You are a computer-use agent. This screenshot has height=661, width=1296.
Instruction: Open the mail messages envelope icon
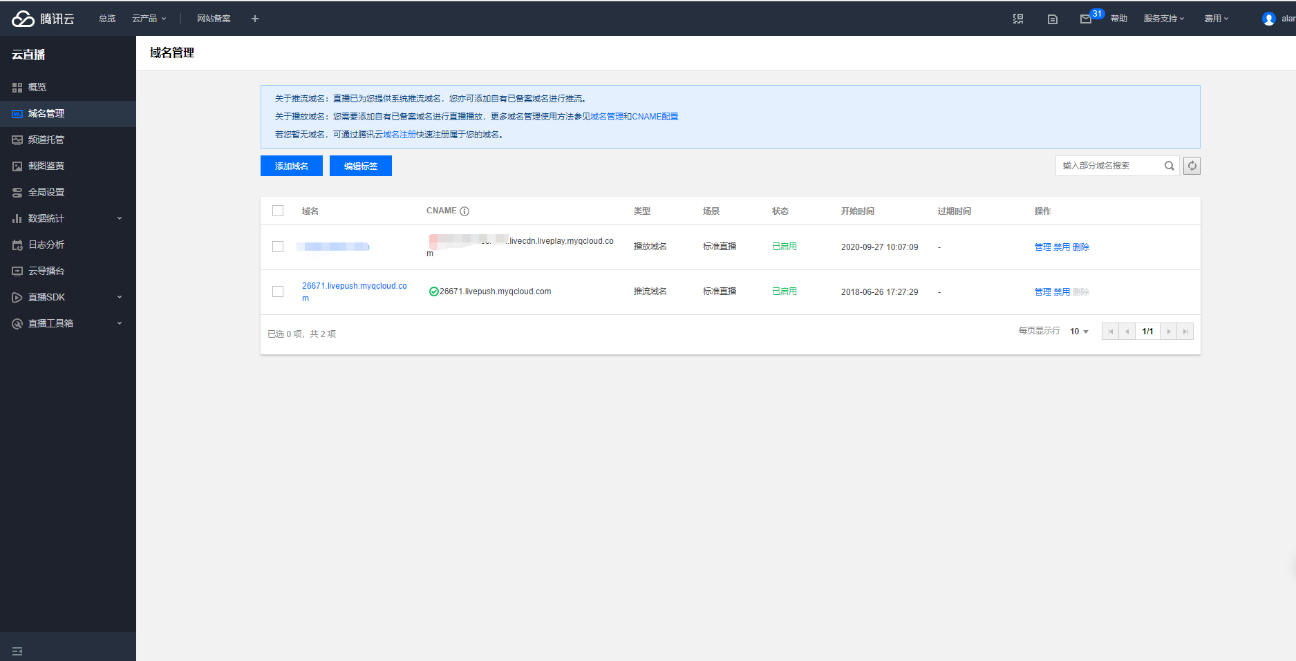tap(1085, 19)
